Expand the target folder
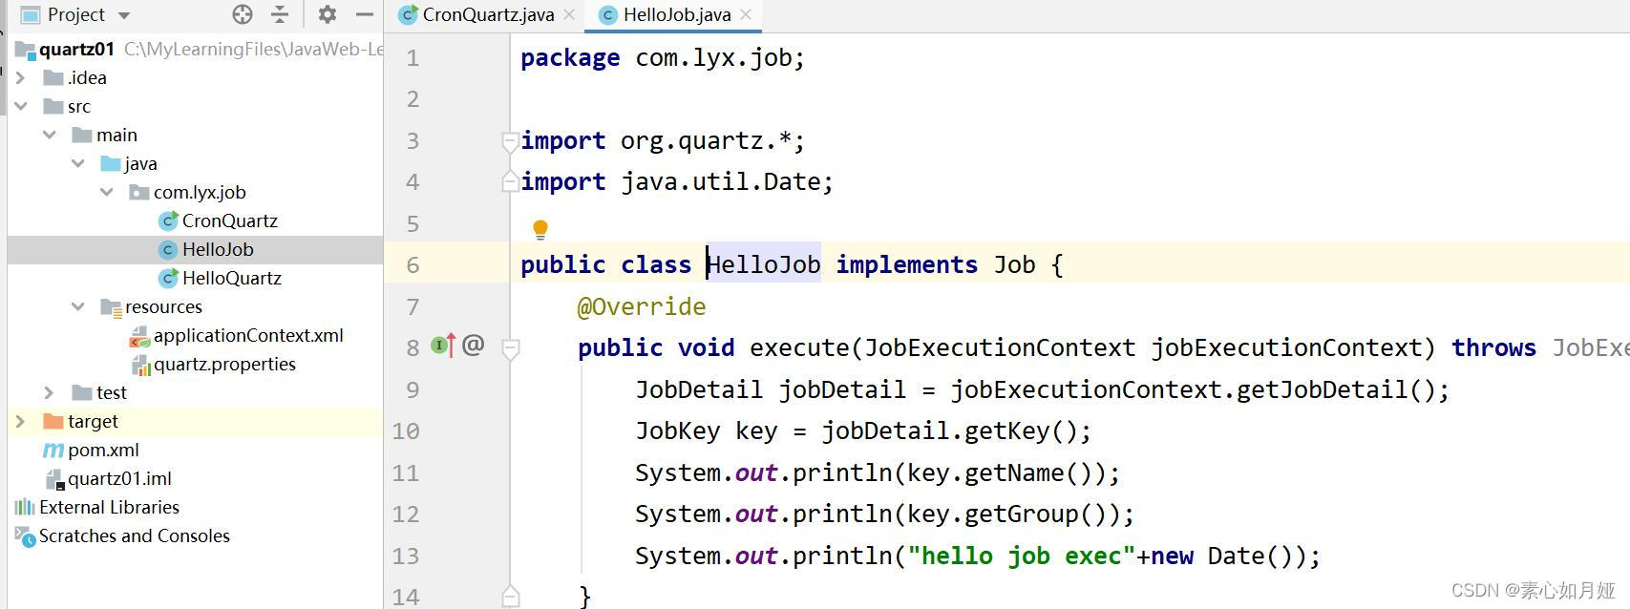Screen dimensions: 1630x609 pos(21,421)
